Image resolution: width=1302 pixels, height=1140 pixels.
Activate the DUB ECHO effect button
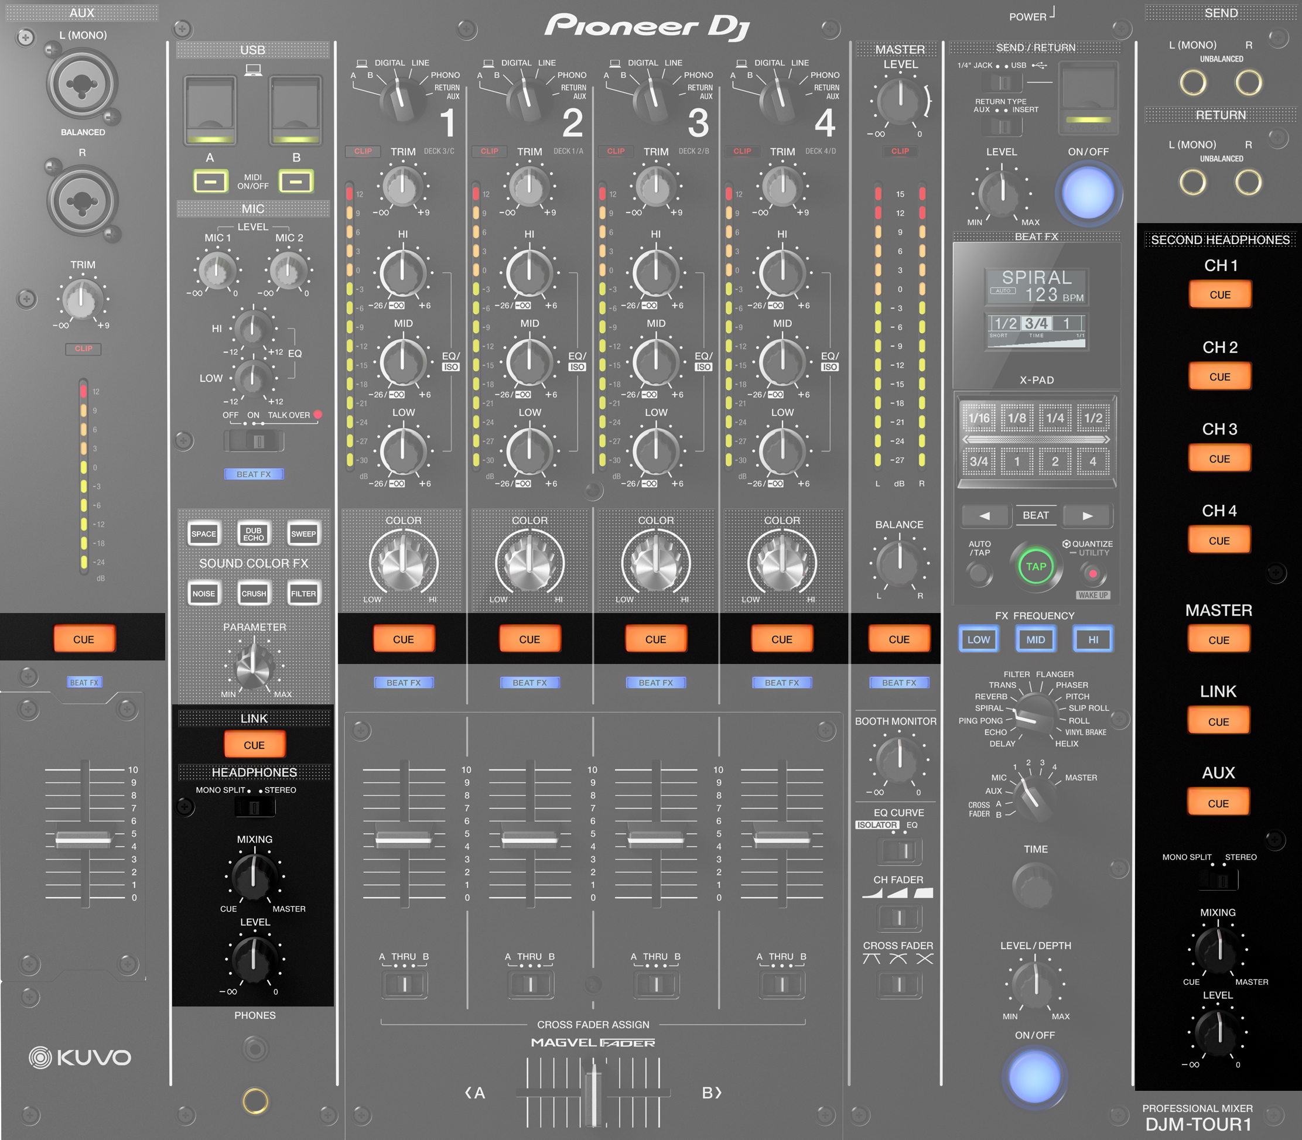tap(253, 534)
